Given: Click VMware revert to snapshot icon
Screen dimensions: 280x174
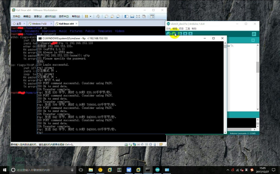Looking at the screenshot, I should (112, 17).
